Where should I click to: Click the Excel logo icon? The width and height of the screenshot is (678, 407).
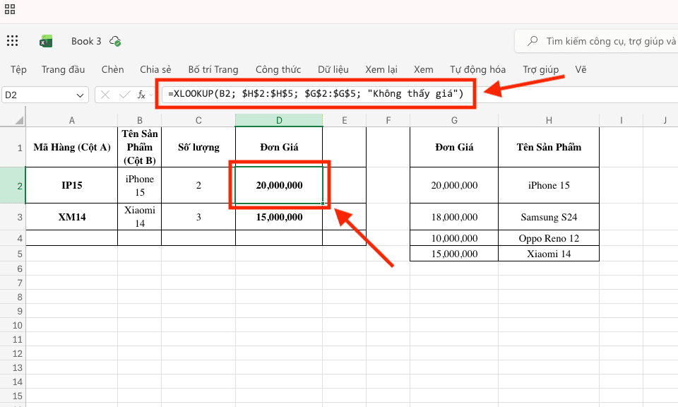coord(45,41)
